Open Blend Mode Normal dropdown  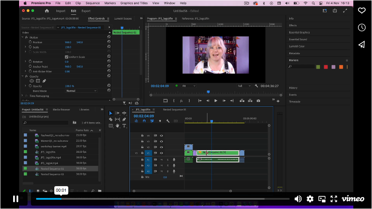[81, 91]
